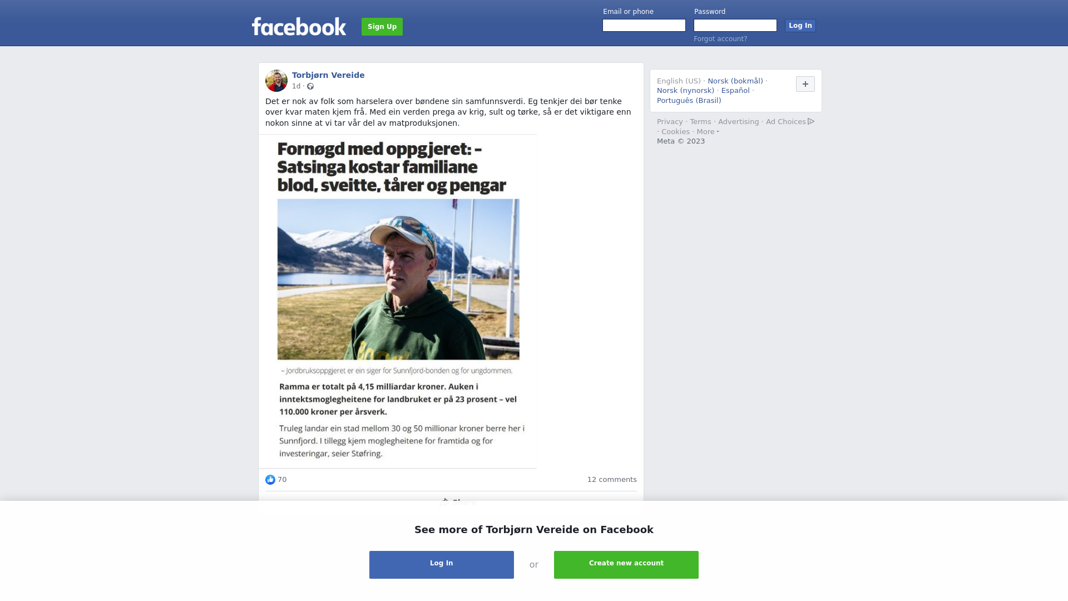Click Create new account button
The height and width of the screenshot is (601, 1068).
click(626, 565)
